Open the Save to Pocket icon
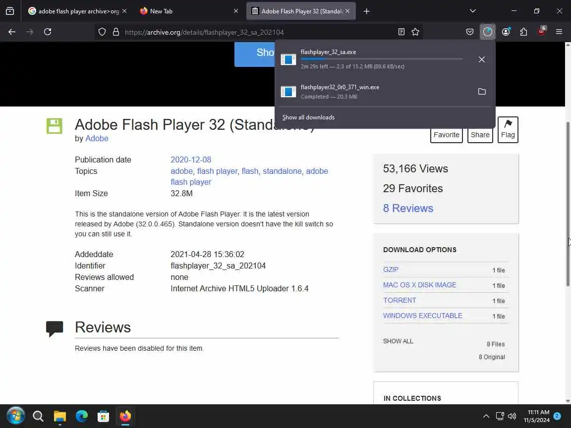The width and height of the screenshot is (571, 428). click(470, 32)
